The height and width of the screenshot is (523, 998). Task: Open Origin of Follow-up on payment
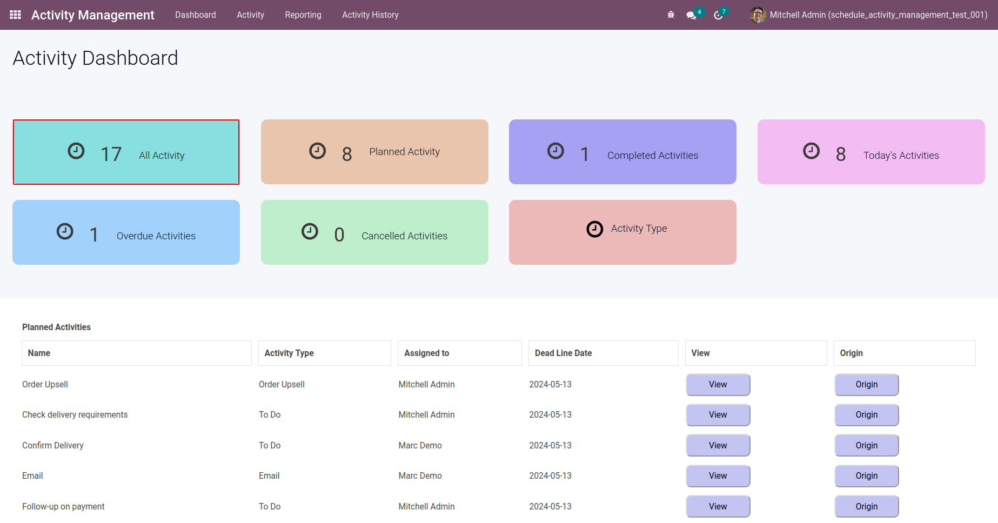point(867,507)
